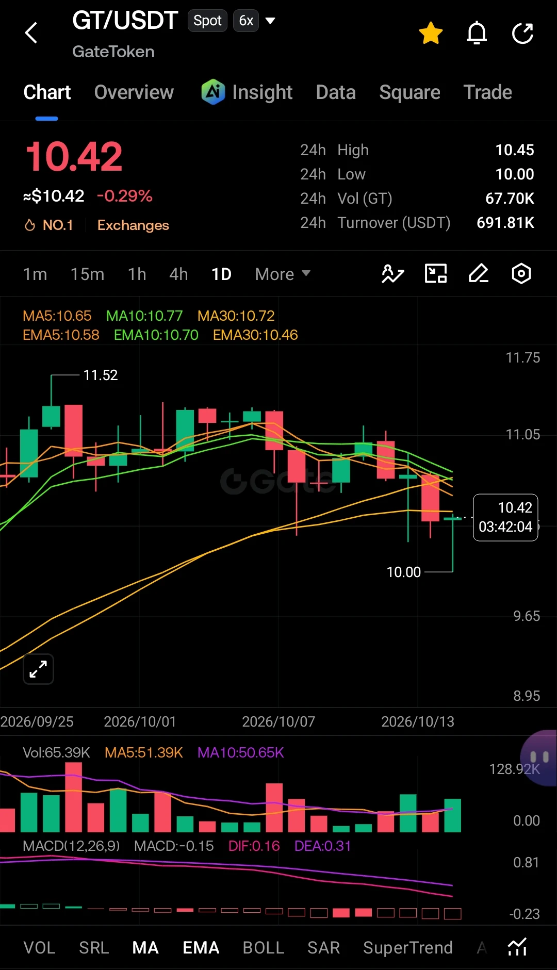
Task: Go to the Trade tab
Action: click(x=488, y=92)
